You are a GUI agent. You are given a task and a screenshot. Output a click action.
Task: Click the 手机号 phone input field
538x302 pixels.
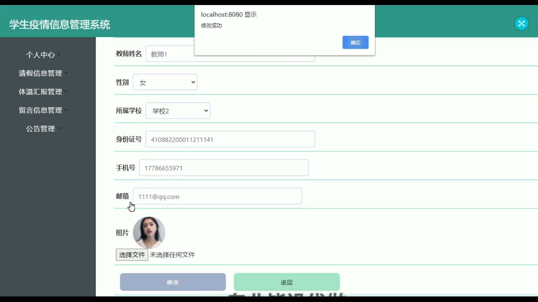[224, 168]
